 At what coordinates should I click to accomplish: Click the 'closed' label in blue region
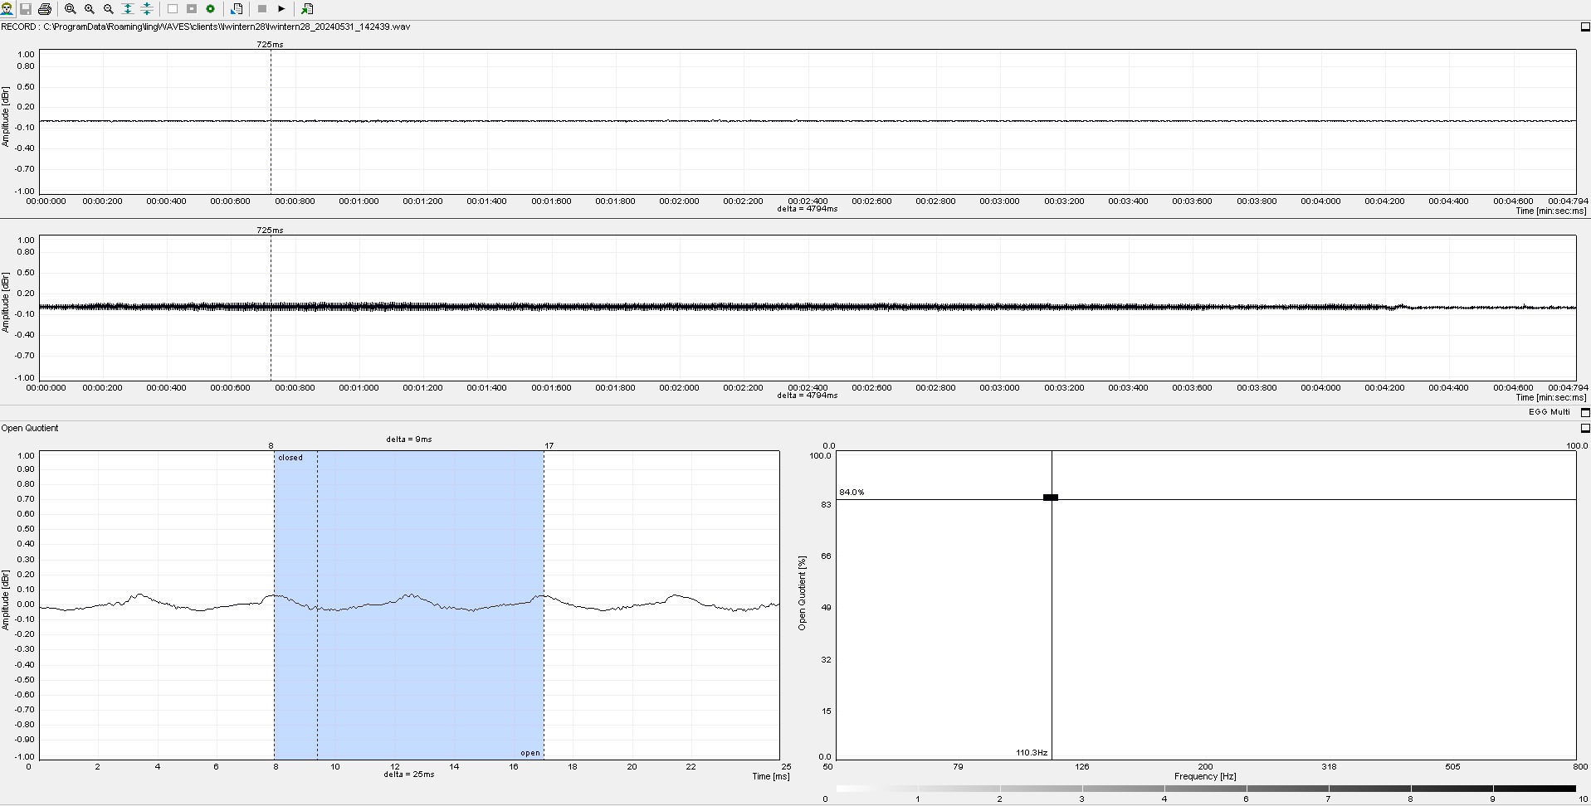pyautogui.click(x=290, y=458)
